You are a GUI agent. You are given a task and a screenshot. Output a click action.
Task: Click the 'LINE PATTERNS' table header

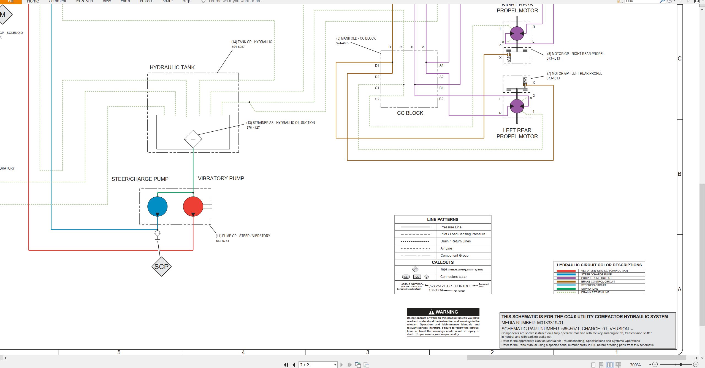pyautogui.click(x=443, y=219)
